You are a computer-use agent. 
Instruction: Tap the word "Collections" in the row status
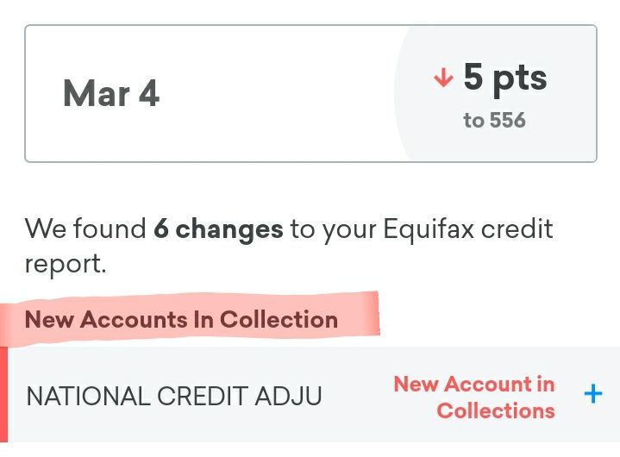click(496, 410)
